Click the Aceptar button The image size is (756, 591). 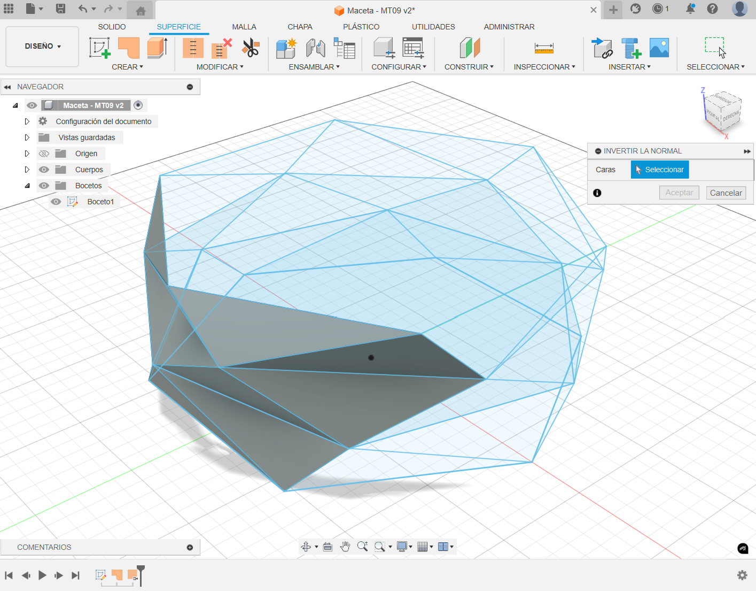[x=679, y=193]
